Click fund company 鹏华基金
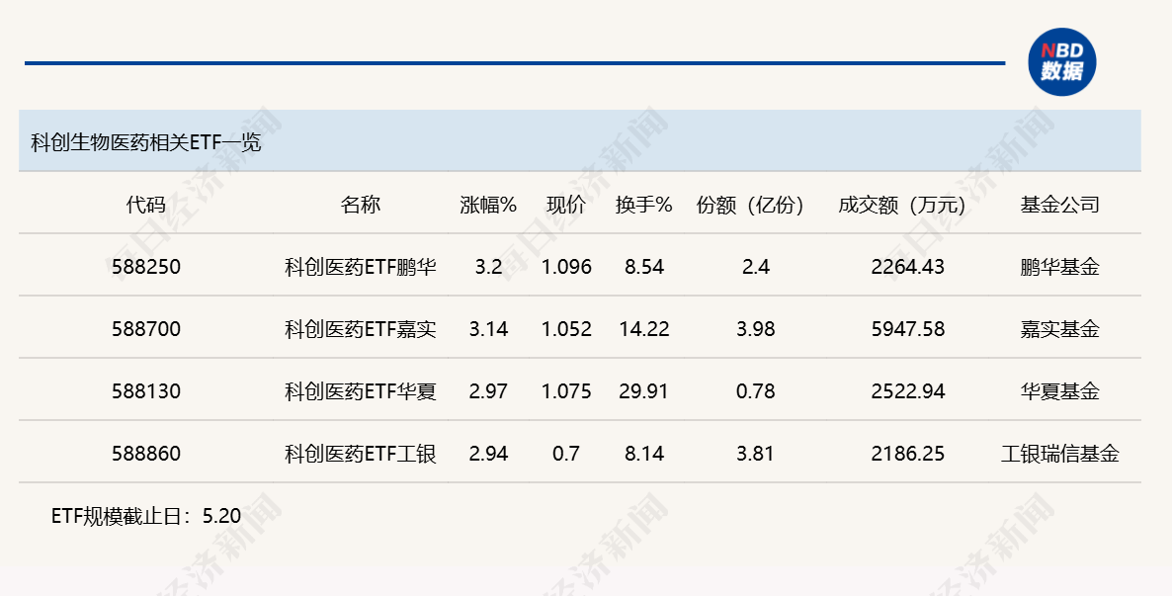This screenshot has width=1172, height=596. coord(1060,267)
